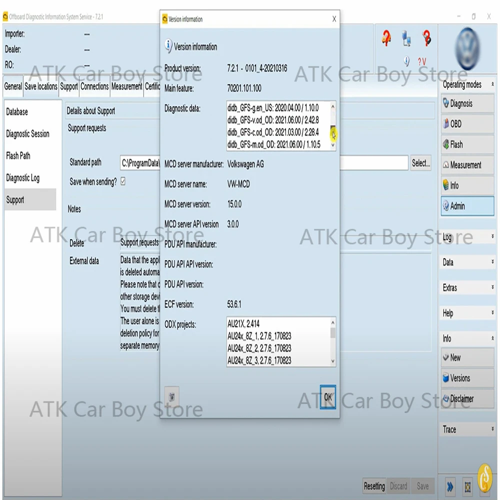Open the Measurement operating mode
The image size is (500, 500).
465,165
